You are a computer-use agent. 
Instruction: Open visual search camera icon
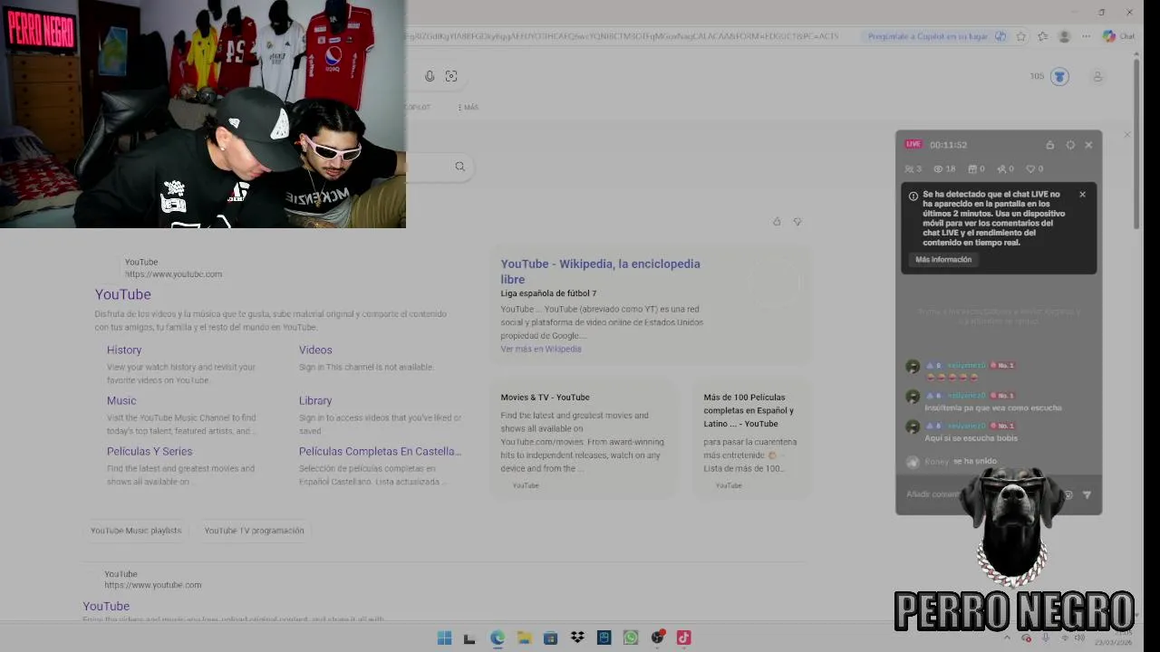[451, 76]
